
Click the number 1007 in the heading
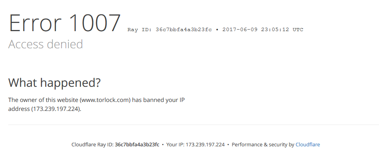(95, 23)
